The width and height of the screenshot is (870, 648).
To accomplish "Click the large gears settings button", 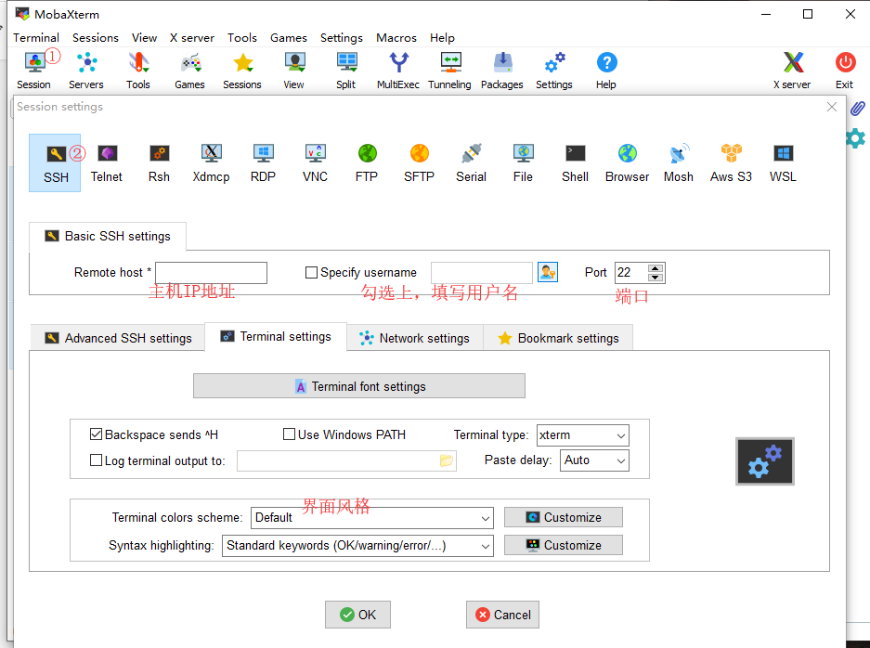I will pyautogui.click(x=765, y=461).
